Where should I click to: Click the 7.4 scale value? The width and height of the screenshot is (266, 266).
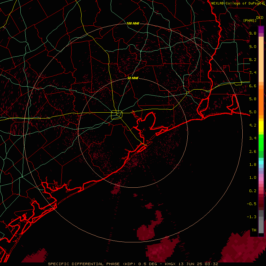[x=253, y=73]
